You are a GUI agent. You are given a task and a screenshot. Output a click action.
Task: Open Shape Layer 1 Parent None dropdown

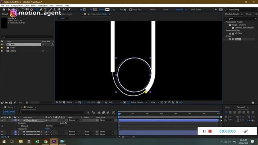tap(106, 120)
